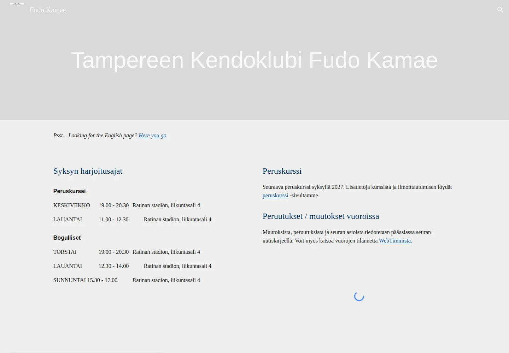This screenshot has height=353, width=509.
Task: Click the Bogulliset subheading
Action: pos(67,238)
